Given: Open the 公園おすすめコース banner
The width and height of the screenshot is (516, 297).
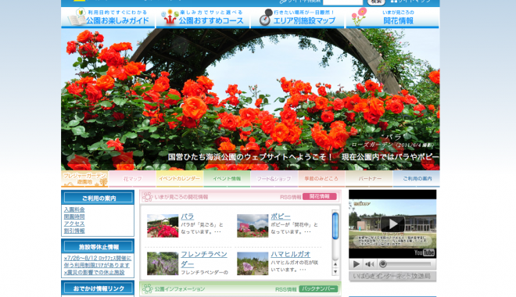Looking at the screenshot, I should click(x=203, y=17).
